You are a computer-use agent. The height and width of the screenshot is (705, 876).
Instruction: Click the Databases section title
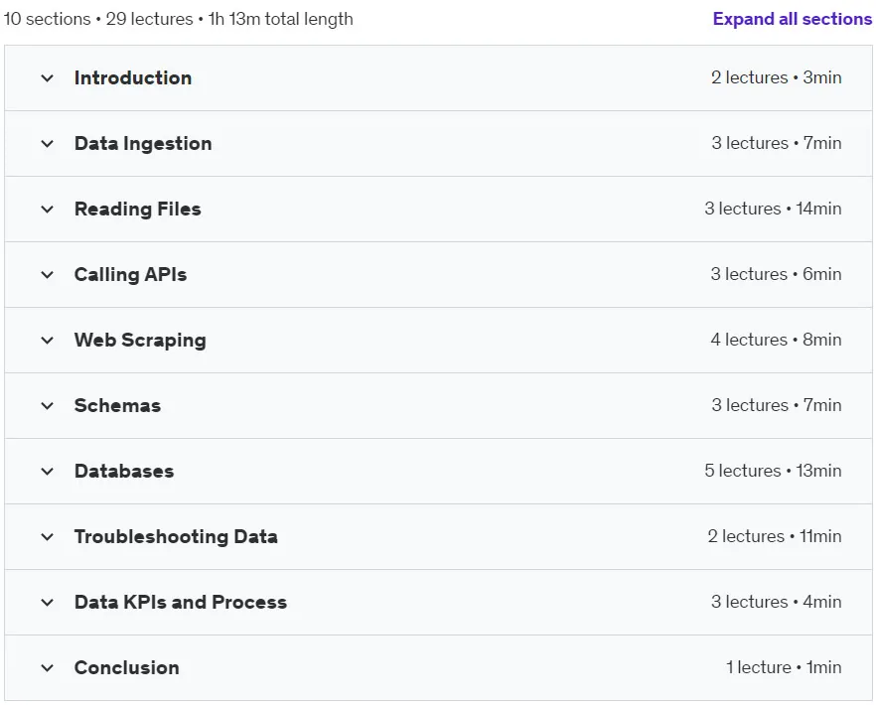point(124,471)
